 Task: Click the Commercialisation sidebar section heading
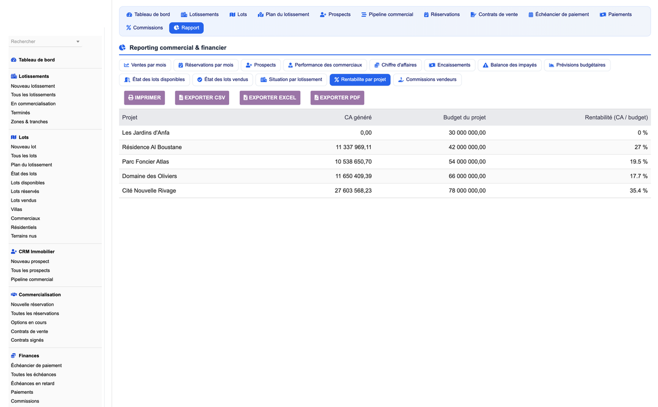point(36,295)
